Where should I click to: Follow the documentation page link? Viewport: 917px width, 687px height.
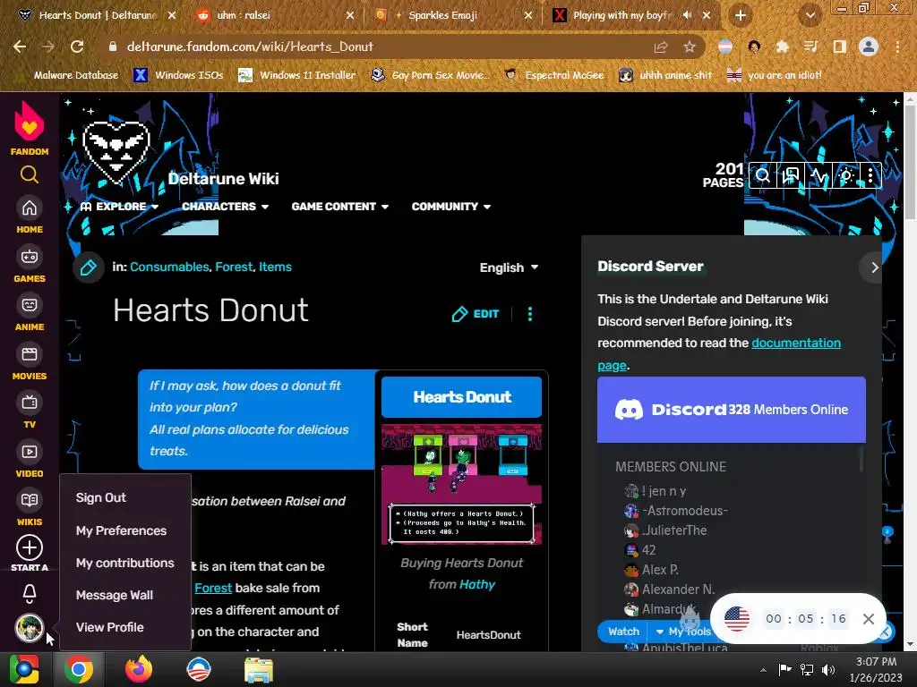tap(796, 343)
